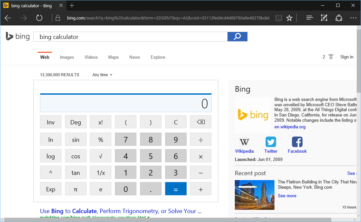Click the minus operator key
Viewport: 361px width, 222px height.
click(x=200, y=173)
